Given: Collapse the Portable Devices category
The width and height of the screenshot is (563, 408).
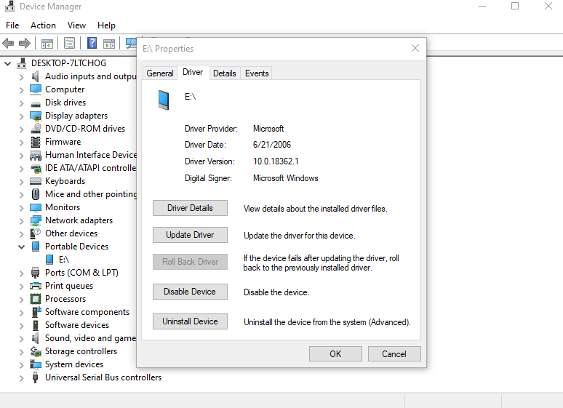Looking at the screenshot, I should coord(22,247).
